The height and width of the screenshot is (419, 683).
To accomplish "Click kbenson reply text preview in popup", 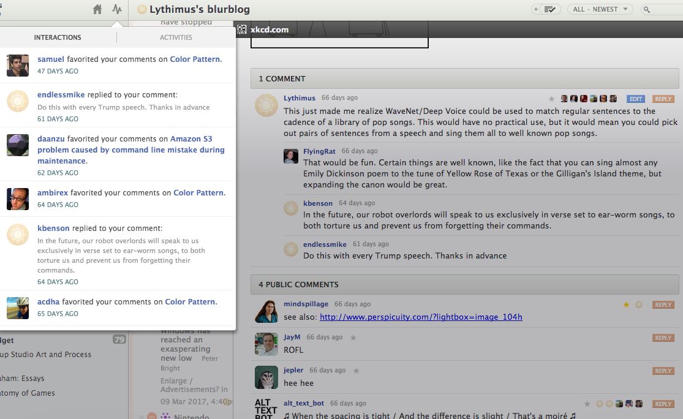I will (x=121, y=255).
